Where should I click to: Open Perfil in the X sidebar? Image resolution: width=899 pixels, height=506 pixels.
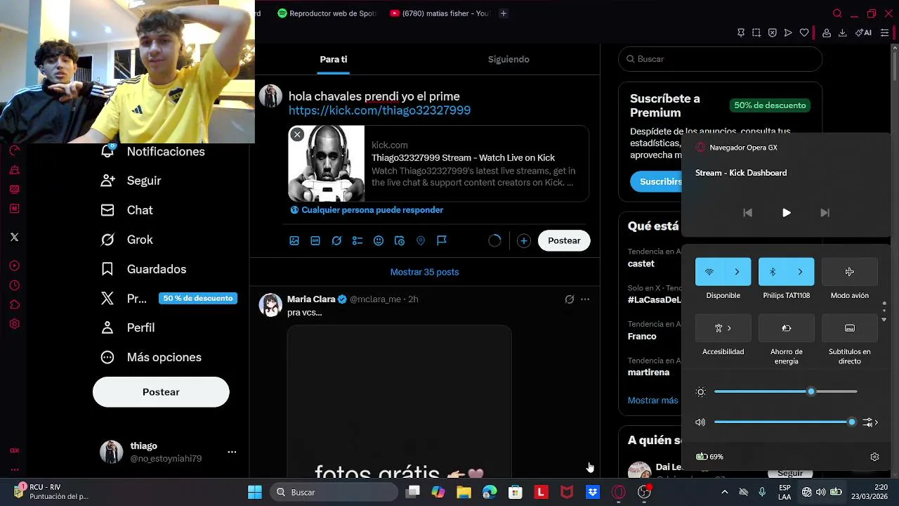tap(127, 327)
